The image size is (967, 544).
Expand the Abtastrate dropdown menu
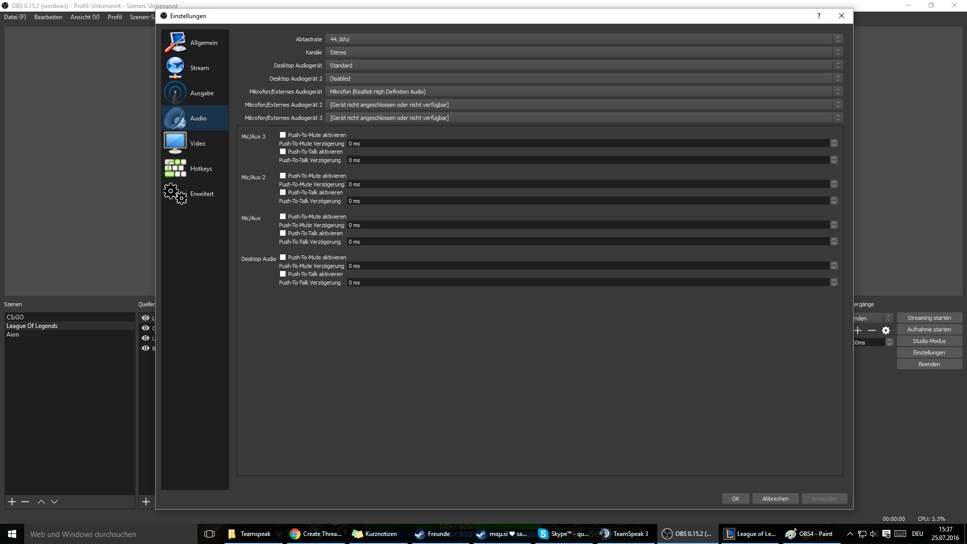click(838, 39)
